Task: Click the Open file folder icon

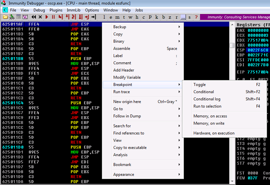Action: click(x=5, y=17)
